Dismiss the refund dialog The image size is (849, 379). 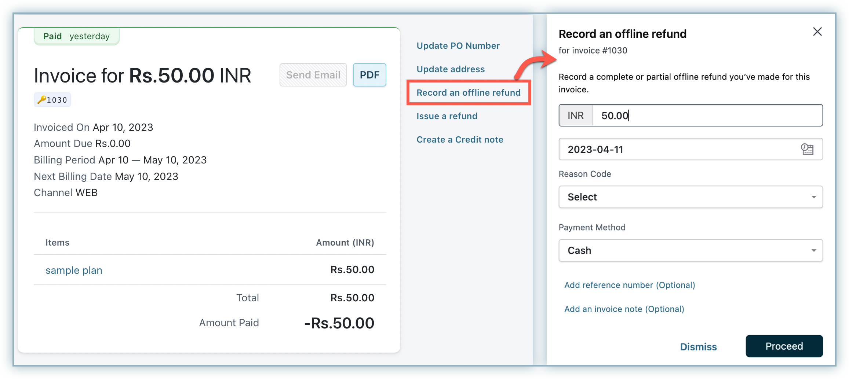point(698,347)
